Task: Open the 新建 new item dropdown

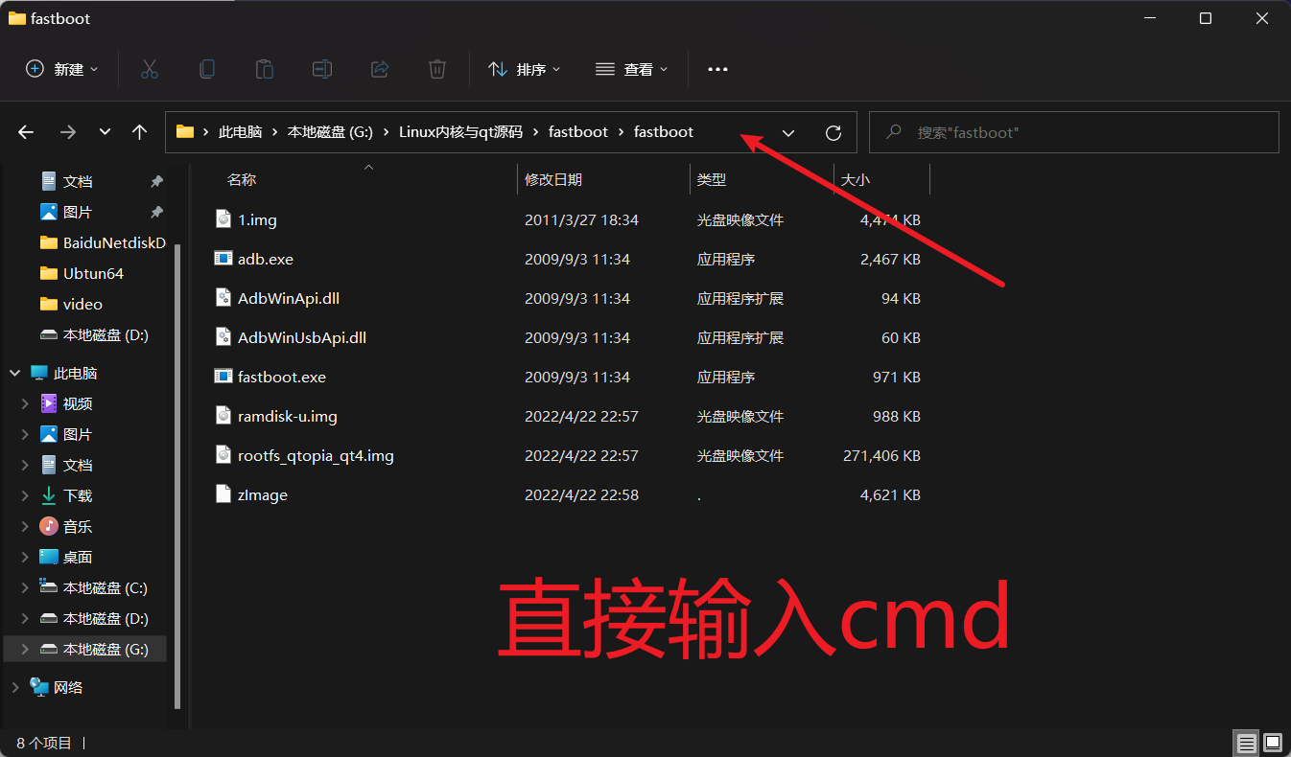Action: [61, 69]
